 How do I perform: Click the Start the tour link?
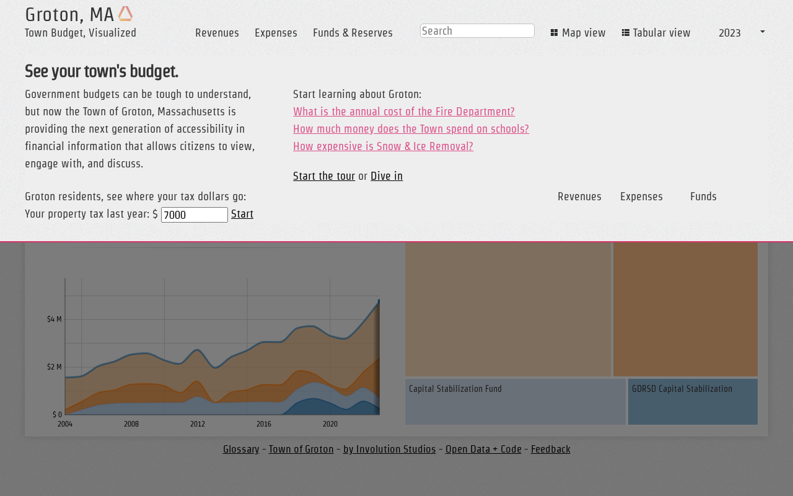[324, 177]
